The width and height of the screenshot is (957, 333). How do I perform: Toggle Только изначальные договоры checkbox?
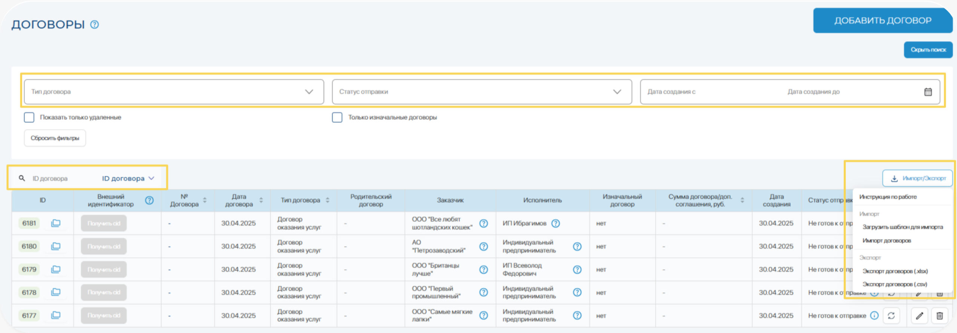[337, 117]
